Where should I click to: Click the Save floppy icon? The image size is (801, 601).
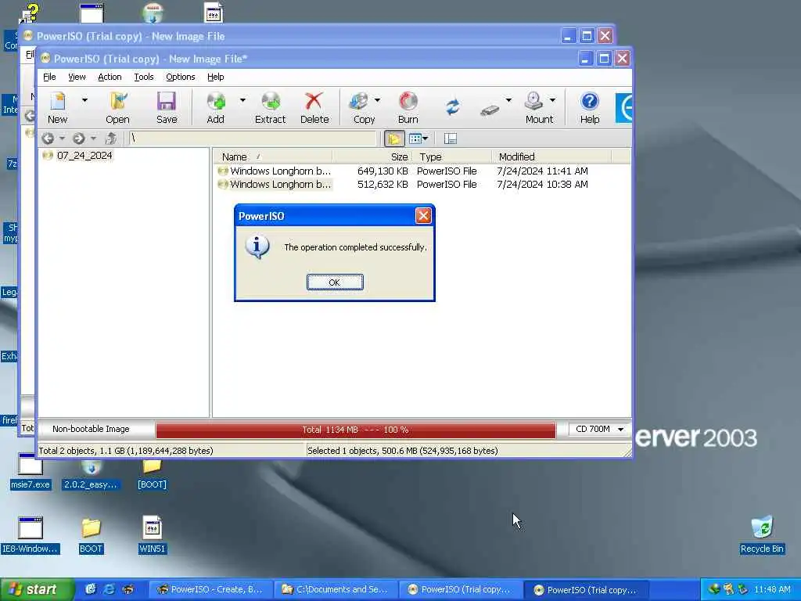pos(167,102)
